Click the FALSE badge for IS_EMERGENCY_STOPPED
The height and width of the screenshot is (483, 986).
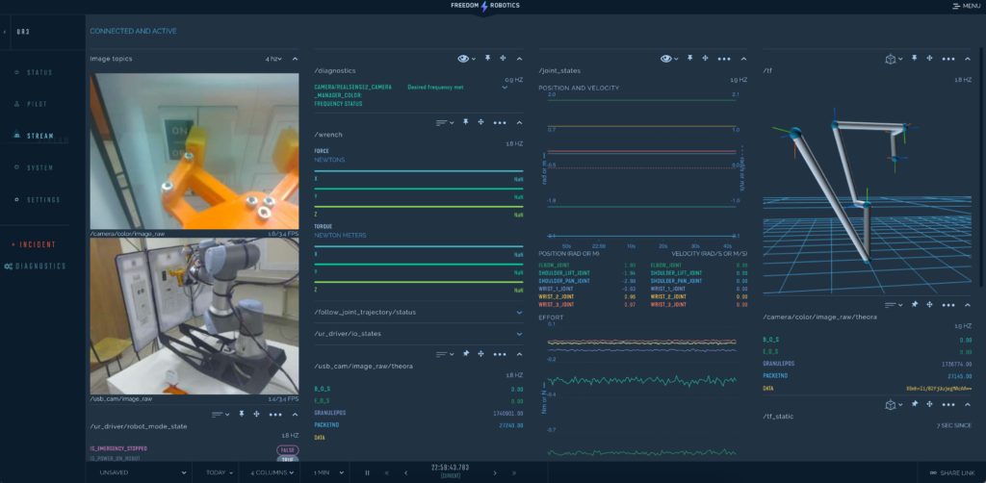pyautogui.click(x=287, y=450)
